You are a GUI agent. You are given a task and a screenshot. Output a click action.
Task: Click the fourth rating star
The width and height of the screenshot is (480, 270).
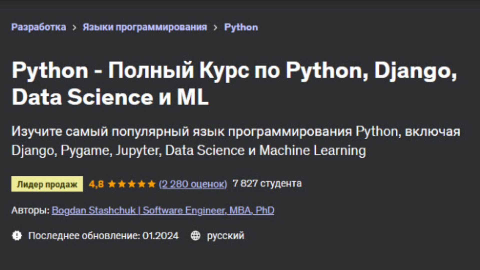(142, 184)
